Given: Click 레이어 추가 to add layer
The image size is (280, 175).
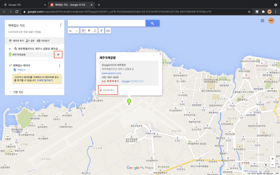Looking at the screenshot, I should tap(16, 41).
